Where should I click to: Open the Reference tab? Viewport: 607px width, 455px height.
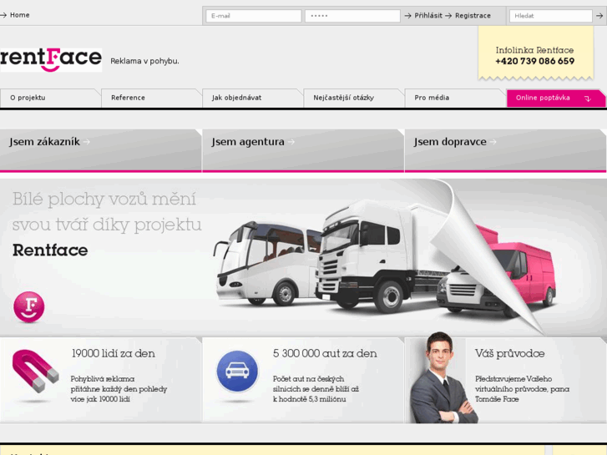point(151,98)
